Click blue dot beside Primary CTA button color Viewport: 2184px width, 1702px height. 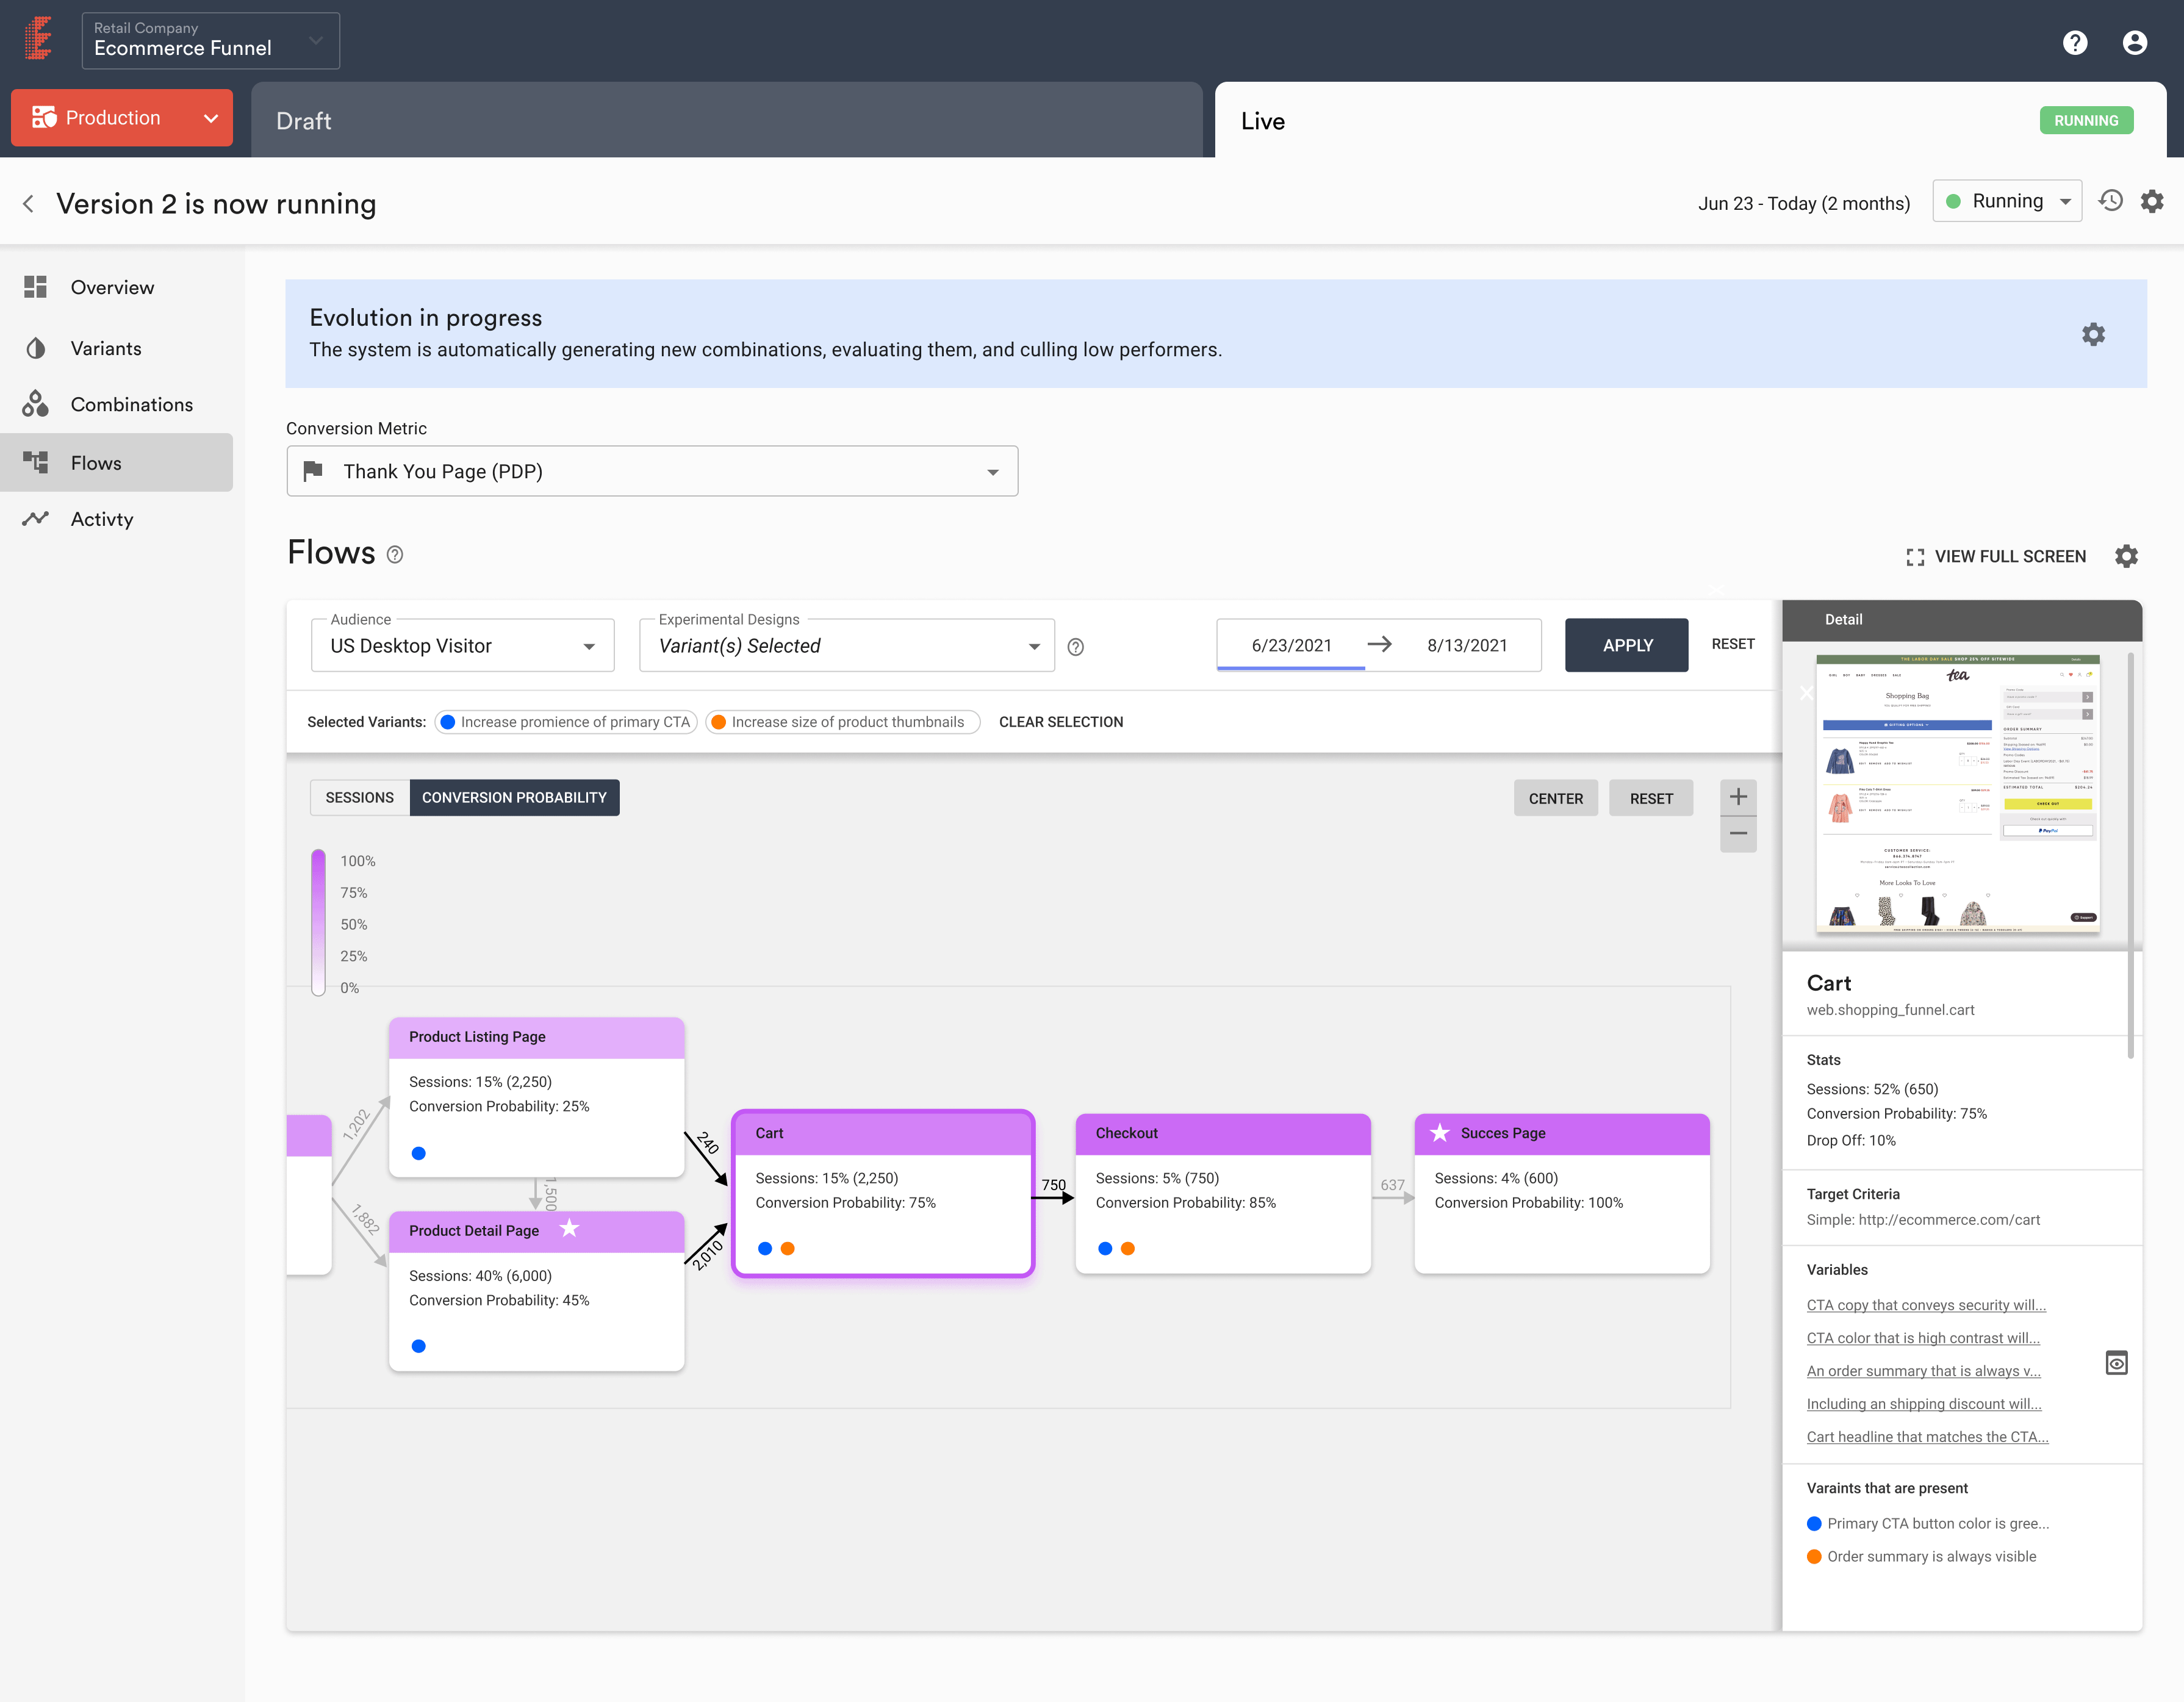point(1814,1523)
